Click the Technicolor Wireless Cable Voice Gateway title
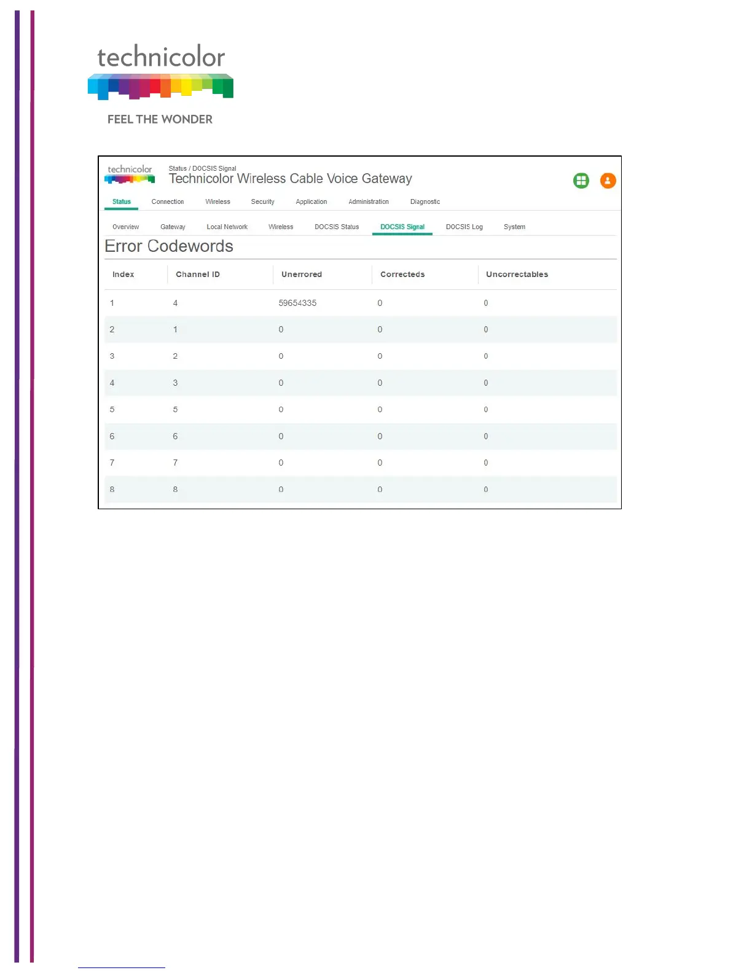The image size is (752, 973). tap(291, 179)
